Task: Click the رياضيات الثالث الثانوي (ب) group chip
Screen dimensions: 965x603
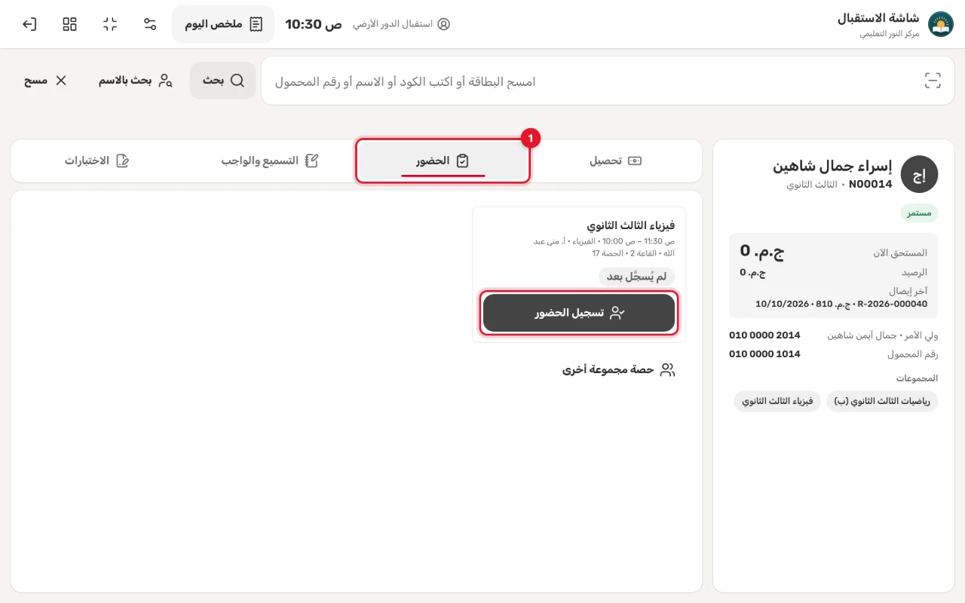Action: (x=882, y=401)
